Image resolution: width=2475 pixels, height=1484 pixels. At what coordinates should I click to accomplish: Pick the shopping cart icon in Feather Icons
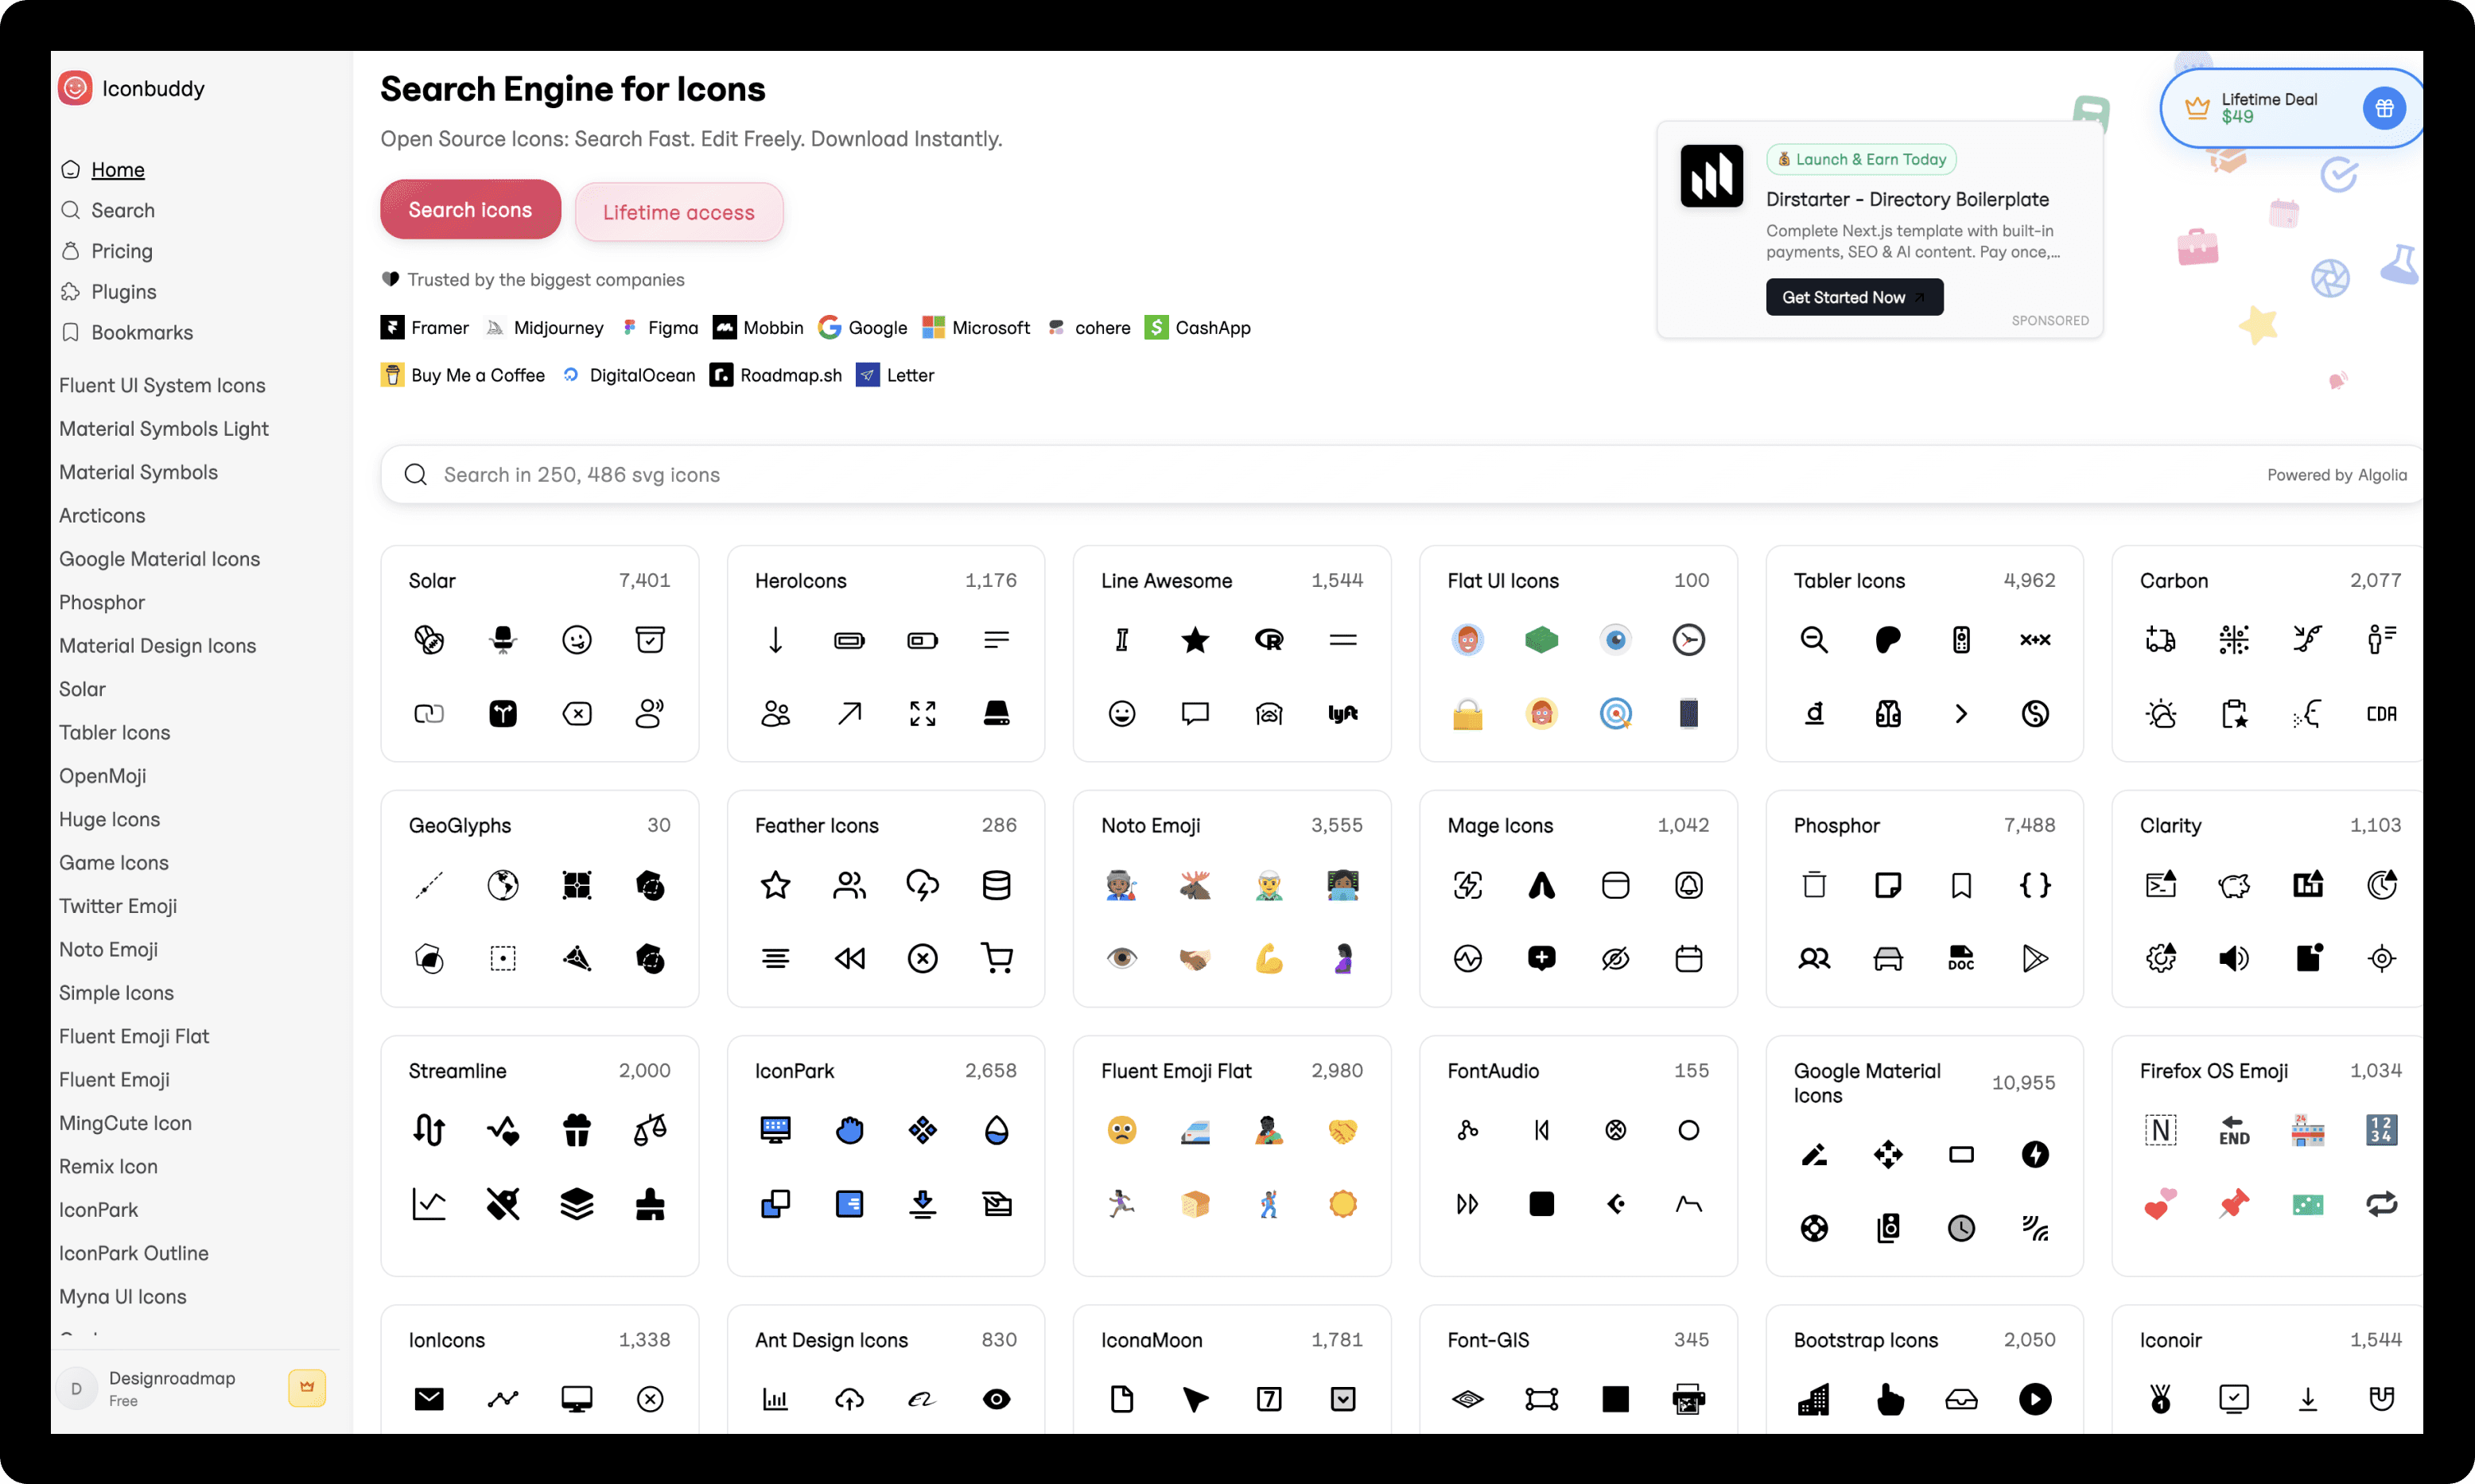(996, 959)
